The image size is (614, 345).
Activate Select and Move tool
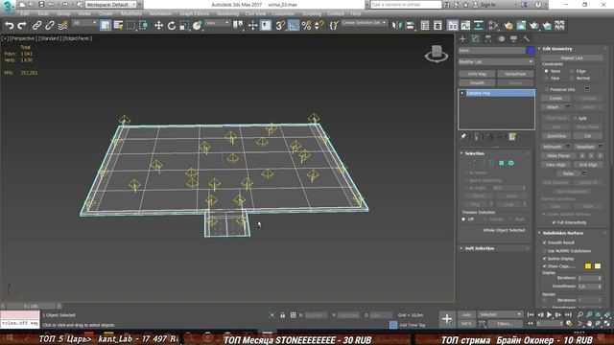click(x=158, y=26)
